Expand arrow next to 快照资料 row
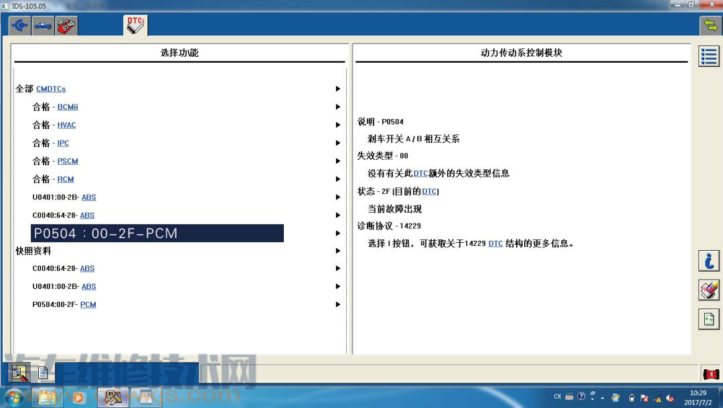The height and width of the screenshot is (408, 723). coord(338,251)
